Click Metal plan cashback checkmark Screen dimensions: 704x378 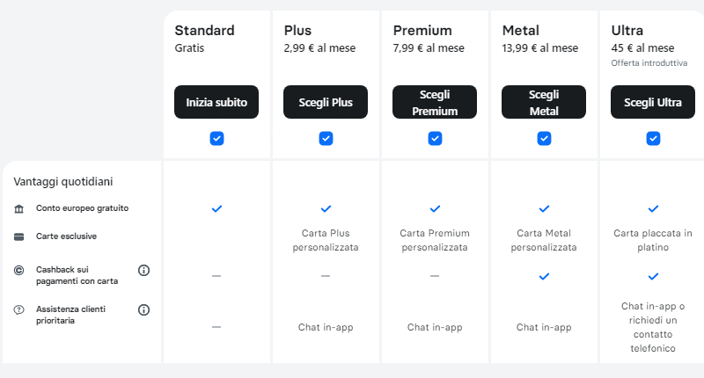(x=544, y=276)
